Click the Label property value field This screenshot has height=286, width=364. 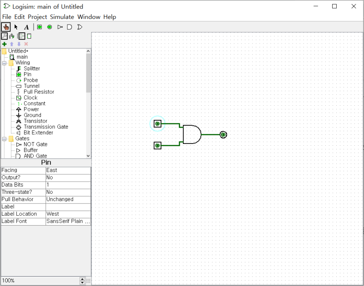[68, 207]
